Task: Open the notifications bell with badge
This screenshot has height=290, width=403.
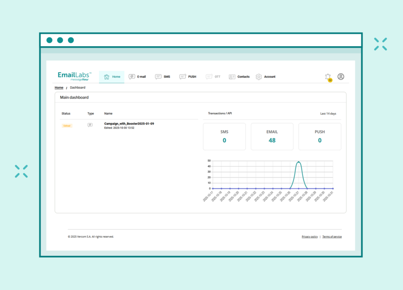Action: click(x=328, y=76)
